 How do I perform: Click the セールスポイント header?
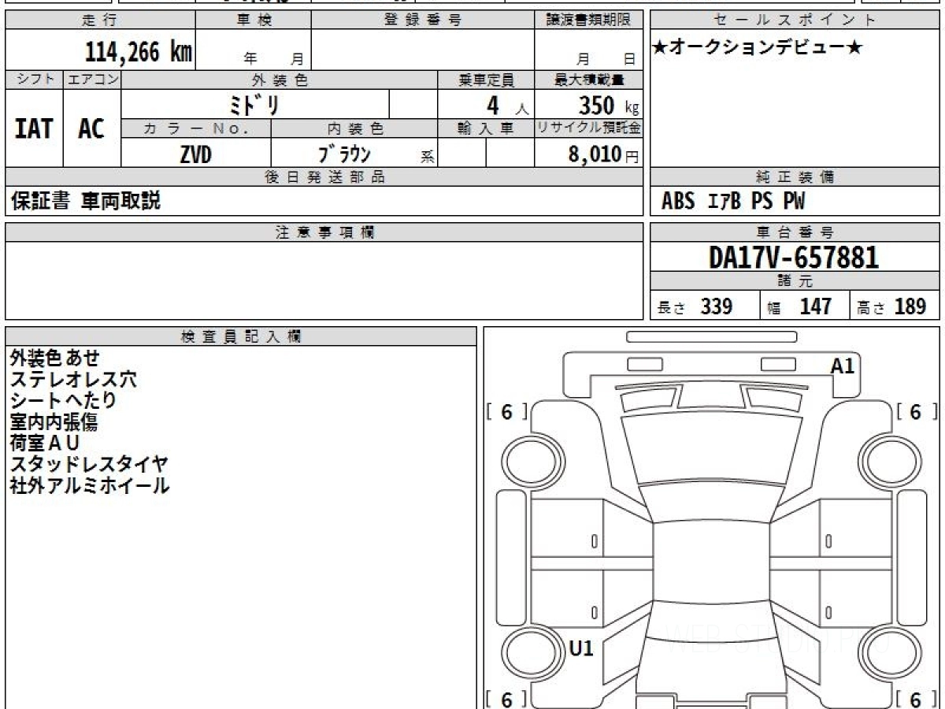pyautogui.click(x=795, y=20)
